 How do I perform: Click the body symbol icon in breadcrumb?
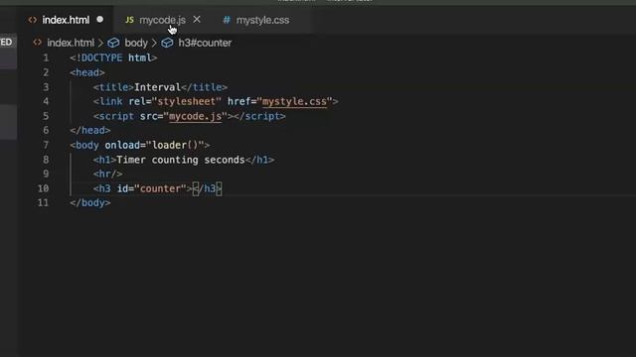tap(113, 43)
